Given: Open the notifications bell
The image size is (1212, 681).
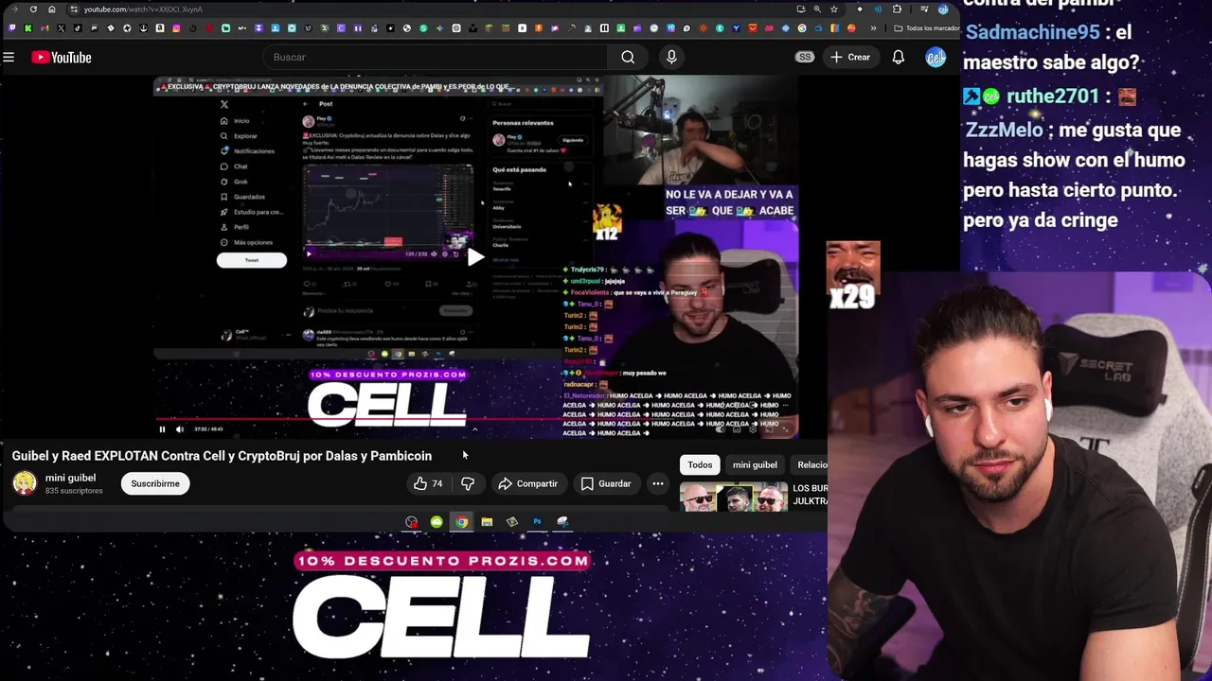Looking at the screenshot, I should (x=899, y=58).
